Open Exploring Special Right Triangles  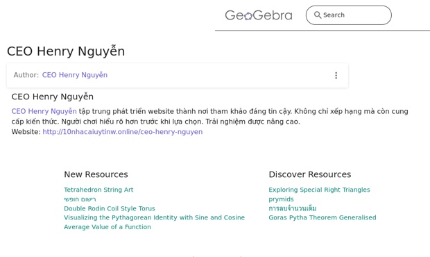click(x=319, y=190)
